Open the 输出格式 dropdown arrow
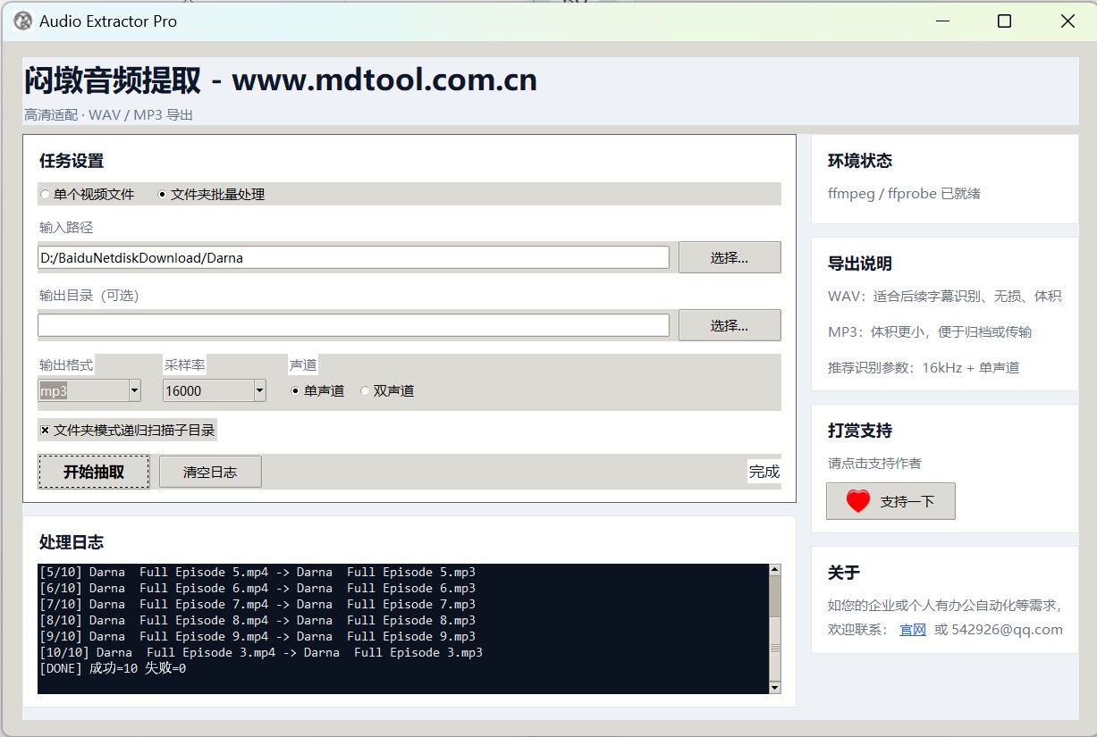1097x737 pixels. [x=134, y=390]
